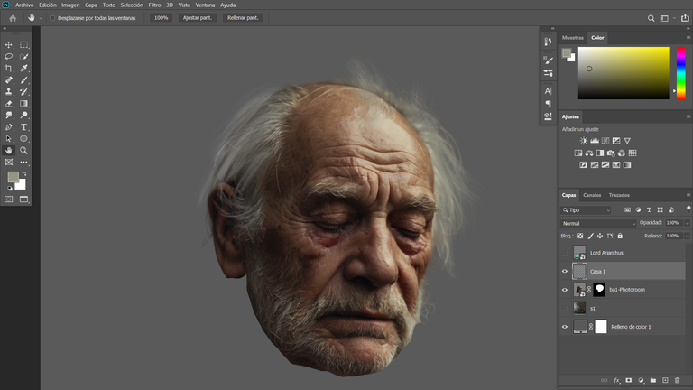Pick a color in the yellow color field
Viewport: 693px width, 390px height.
(624, 73)
